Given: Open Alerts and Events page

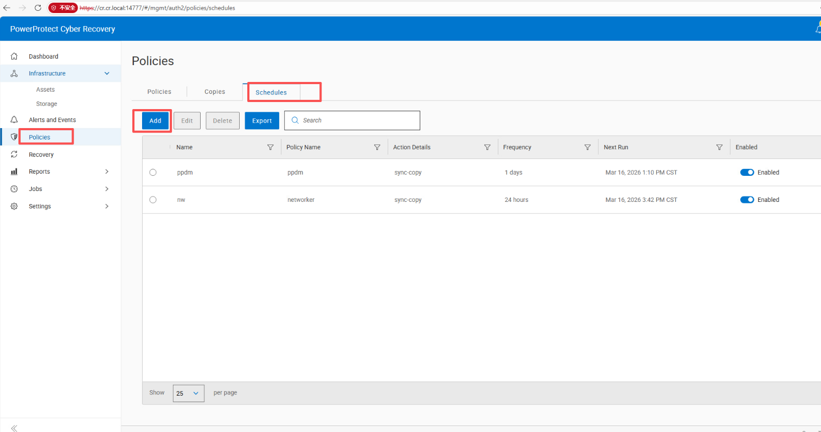Looking at the screenshot, I should [52, 120].
